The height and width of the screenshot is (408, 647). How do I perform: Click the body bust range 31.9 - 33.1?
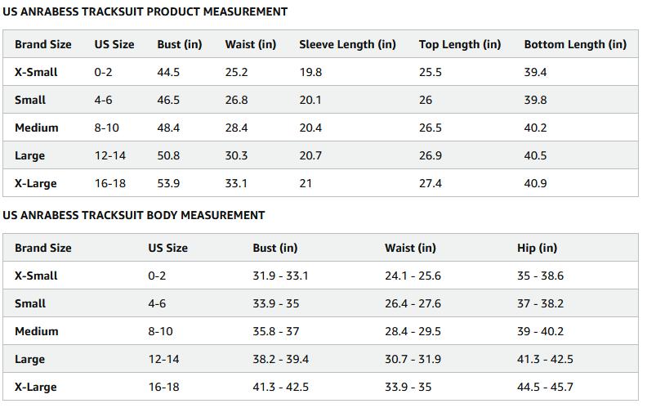[280, 276]
